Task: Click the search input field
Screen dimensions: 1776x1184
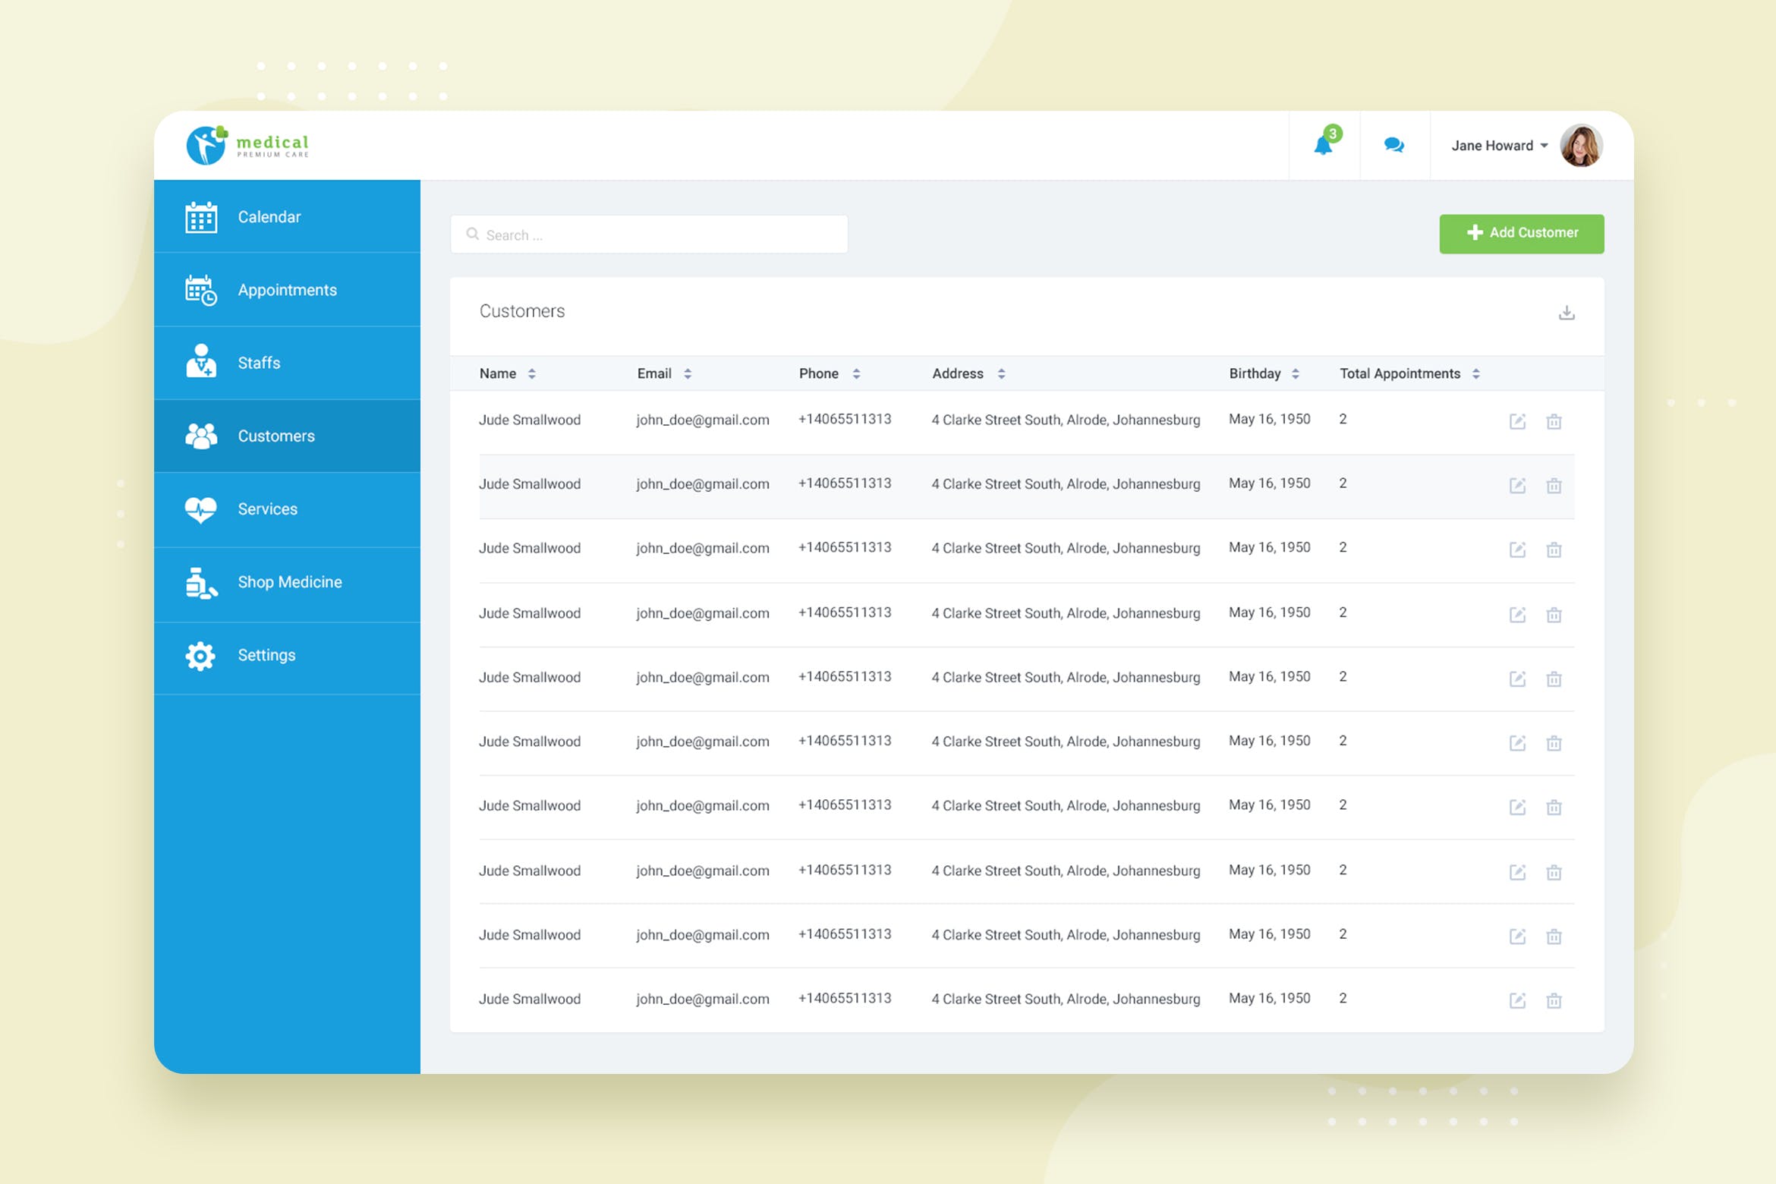Action: pyautogui.click(x=649, y=235)
